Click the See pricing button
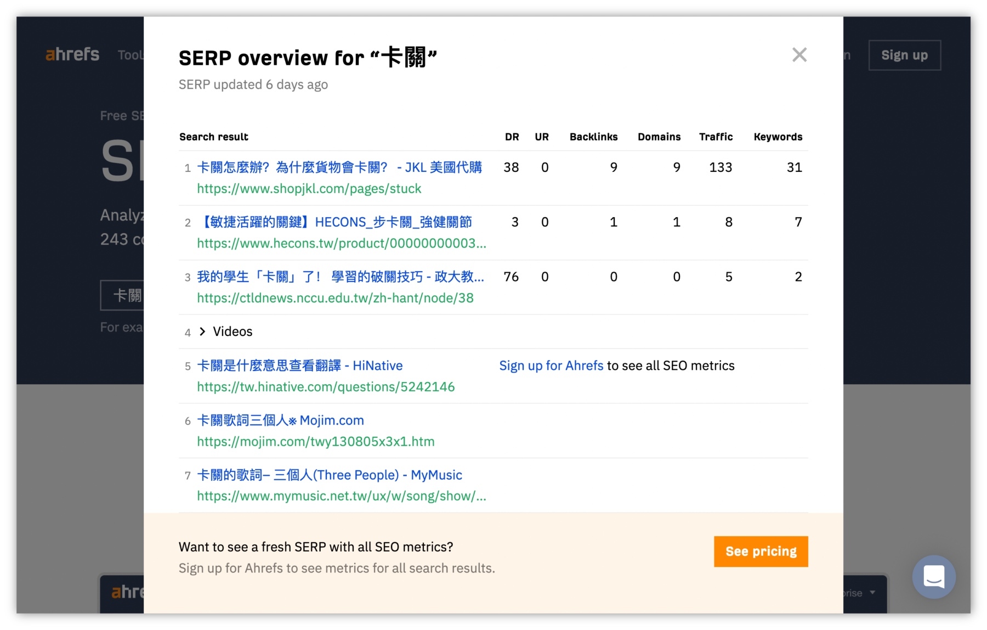 tap(761, 552)
